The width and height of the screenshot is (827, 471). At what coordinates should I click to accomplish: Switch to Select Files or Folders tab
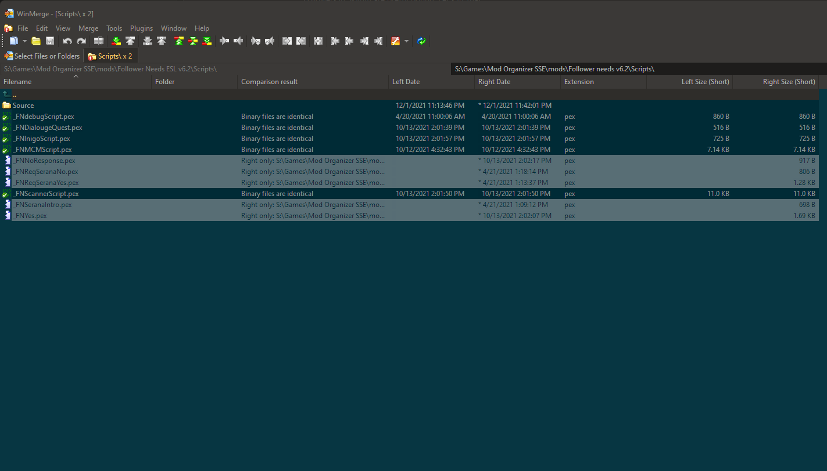[x=42, y=56]
